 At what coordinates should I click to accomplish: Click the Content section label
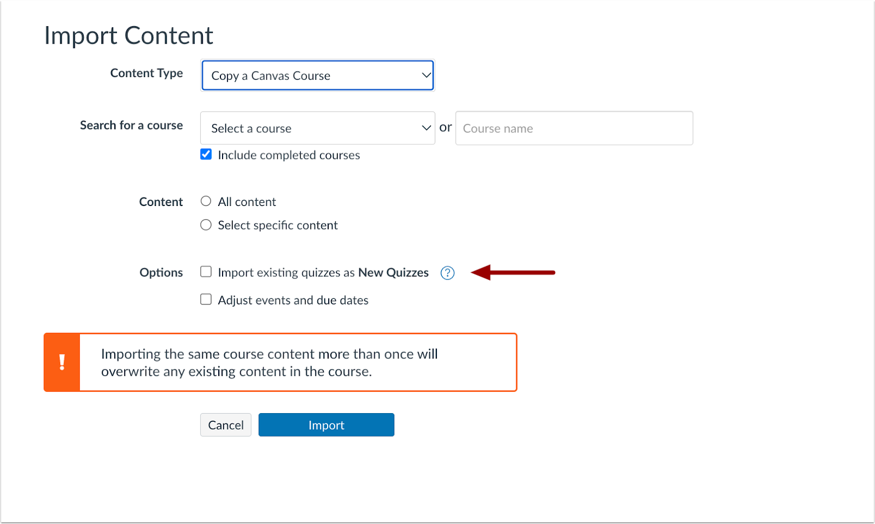[x=161, y=201]
